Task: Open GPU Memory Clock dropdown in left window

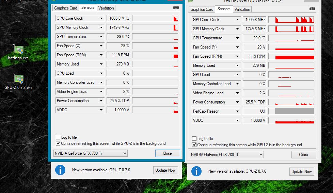Action: (101, 27)
